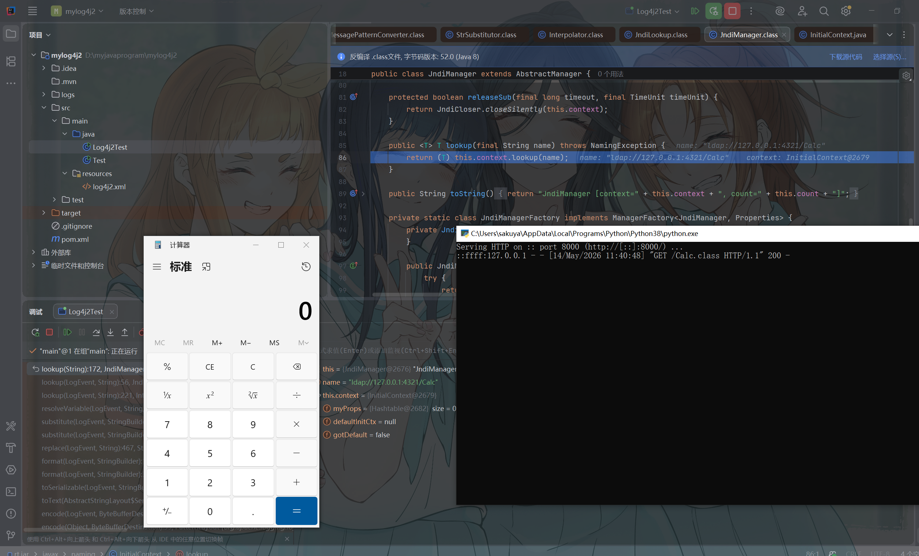Click Step Out in debug toolbar
Screen dimensions: 919x556
click(x=125, y=332)
